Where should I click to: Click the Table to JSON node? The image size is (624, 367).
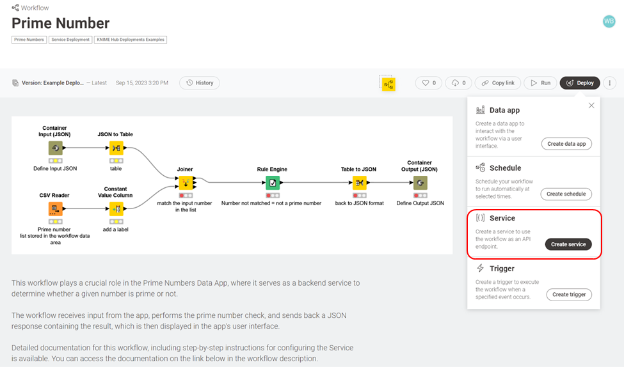click(359, 182)
